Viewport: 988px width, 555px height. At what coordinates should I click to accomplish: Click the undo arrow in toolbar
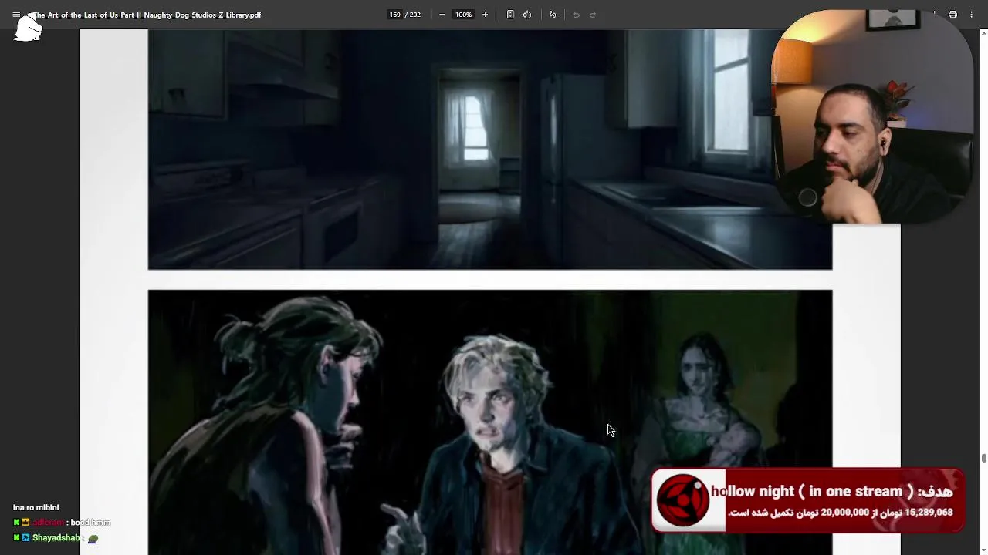pos(576,15)
